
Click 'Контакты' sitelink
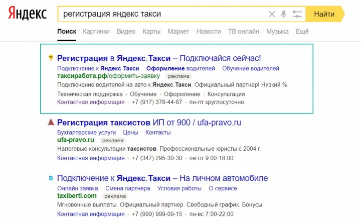pyautogui.click(x=158, y=133)
